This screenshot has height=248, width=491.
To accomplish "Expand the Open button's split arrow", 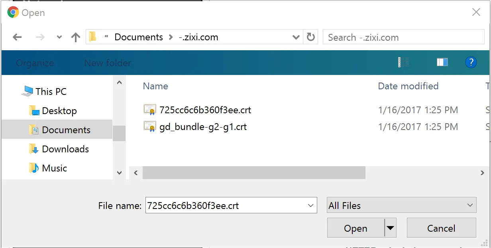I will coord(390,228).
